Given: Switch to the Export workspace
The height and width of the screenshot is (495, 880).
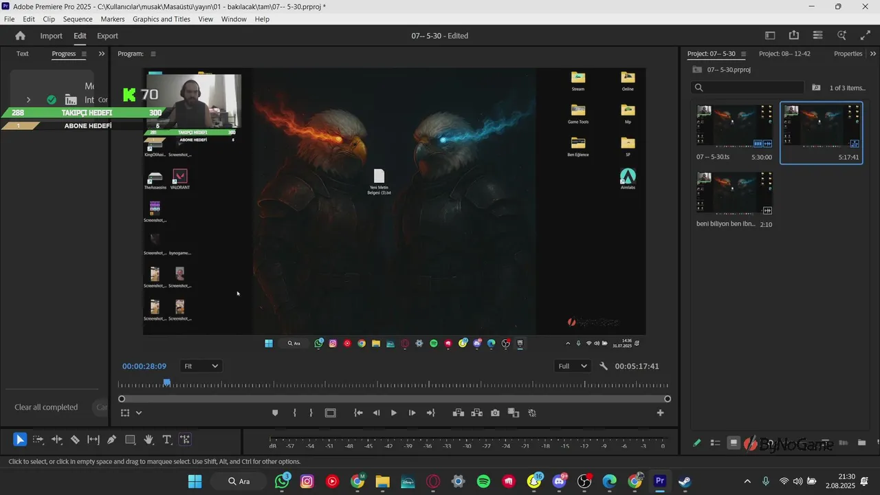Looking at the screenshot, I should click(107, 36).
